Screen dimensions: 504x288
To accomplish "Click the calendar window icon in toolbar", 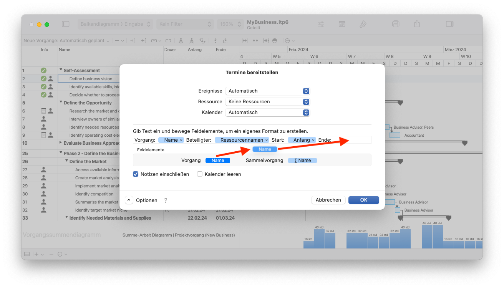I will pos(342,24).
